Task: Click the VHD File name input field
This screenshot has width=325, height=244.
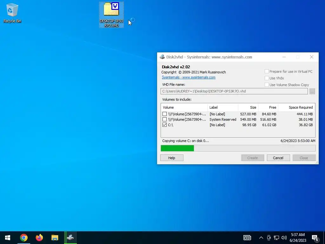Action: coord(234,91)
